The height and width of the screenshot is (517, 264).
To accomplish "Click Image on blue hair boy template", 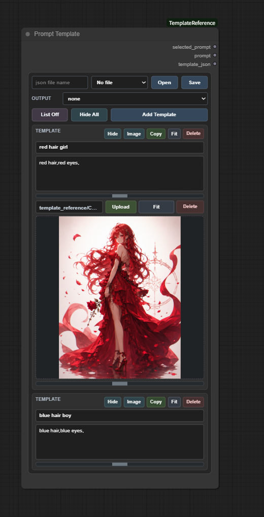I will pos(134,402).
